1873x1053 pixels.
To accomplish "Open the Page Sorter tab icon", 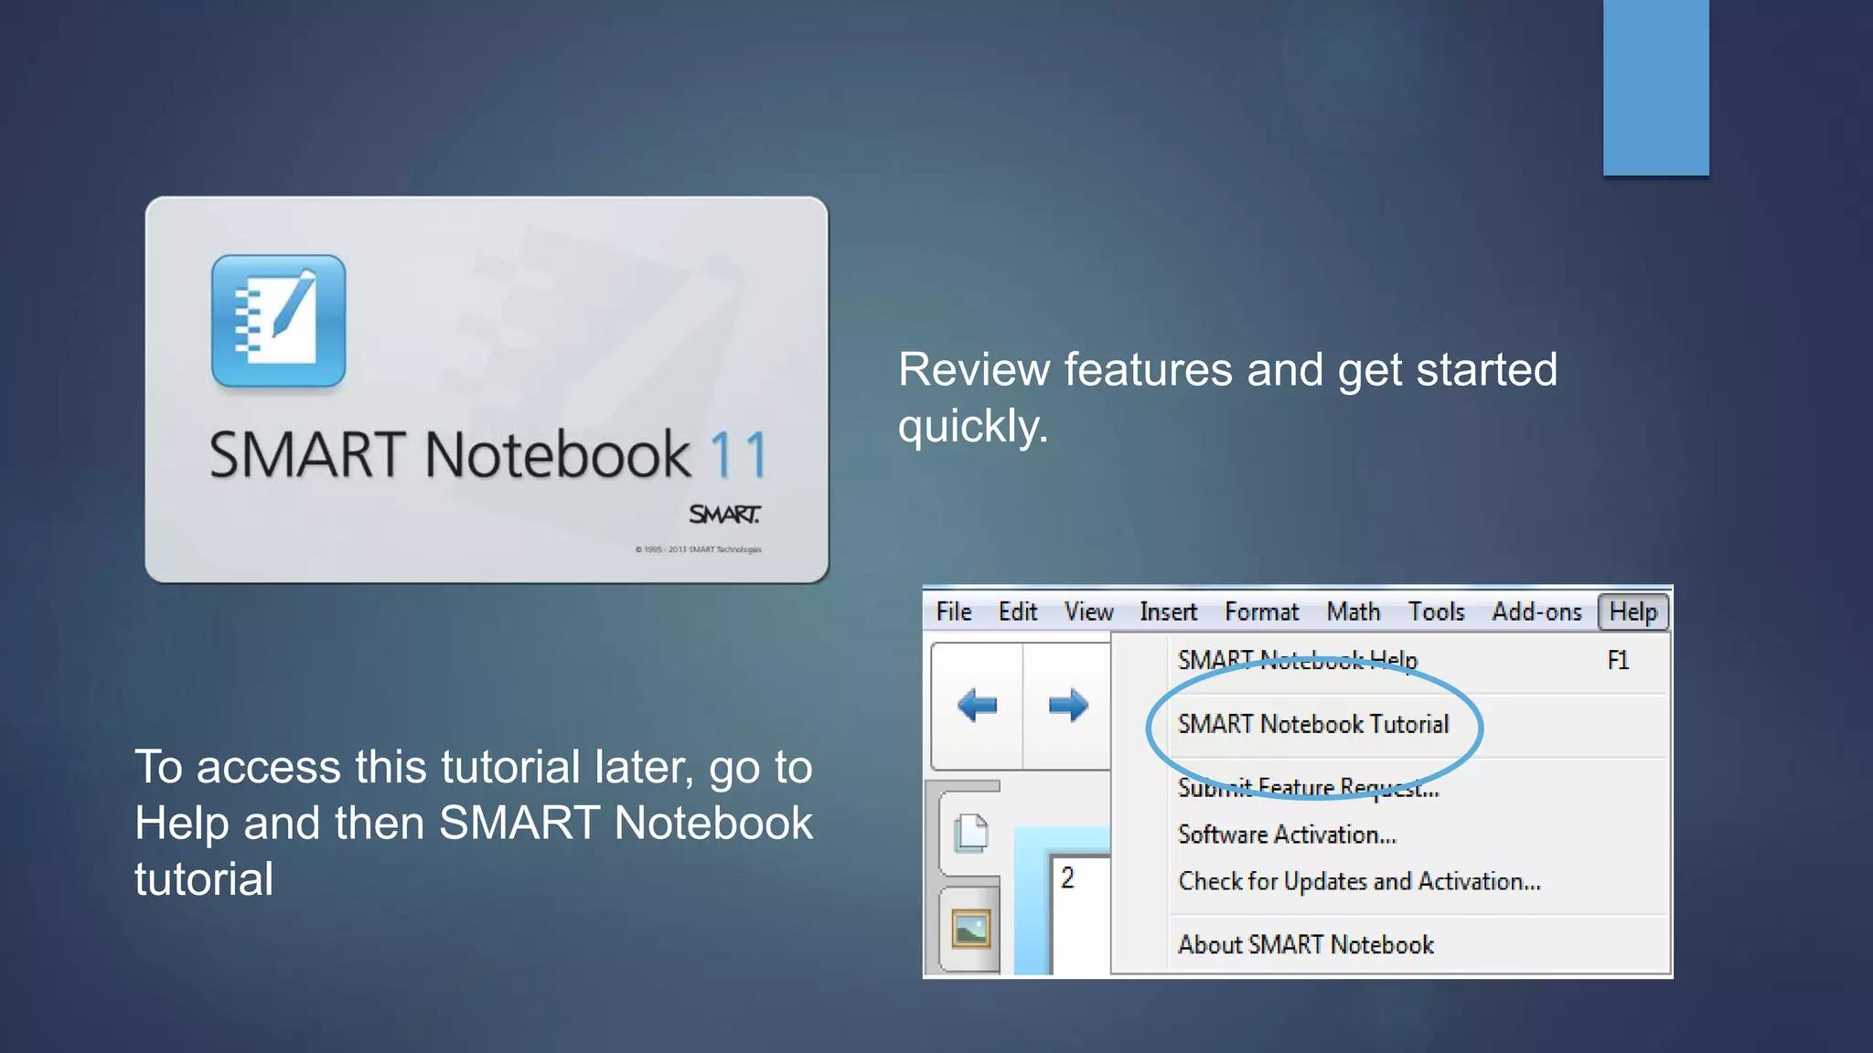I will [x=970, y=833].
